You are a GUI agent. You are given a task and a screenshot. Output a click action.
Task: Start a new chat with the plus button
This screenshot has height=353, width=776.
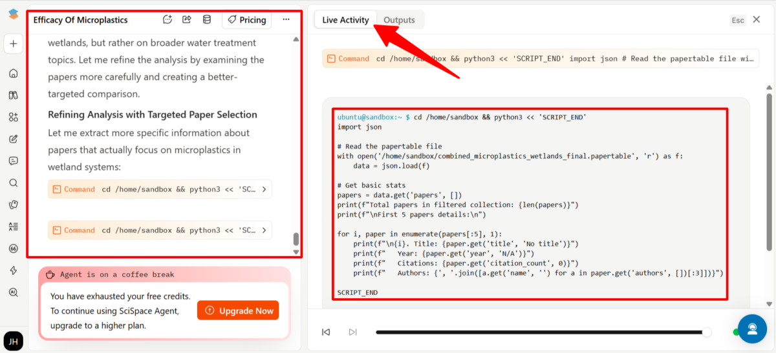click(x=14, y=44)
